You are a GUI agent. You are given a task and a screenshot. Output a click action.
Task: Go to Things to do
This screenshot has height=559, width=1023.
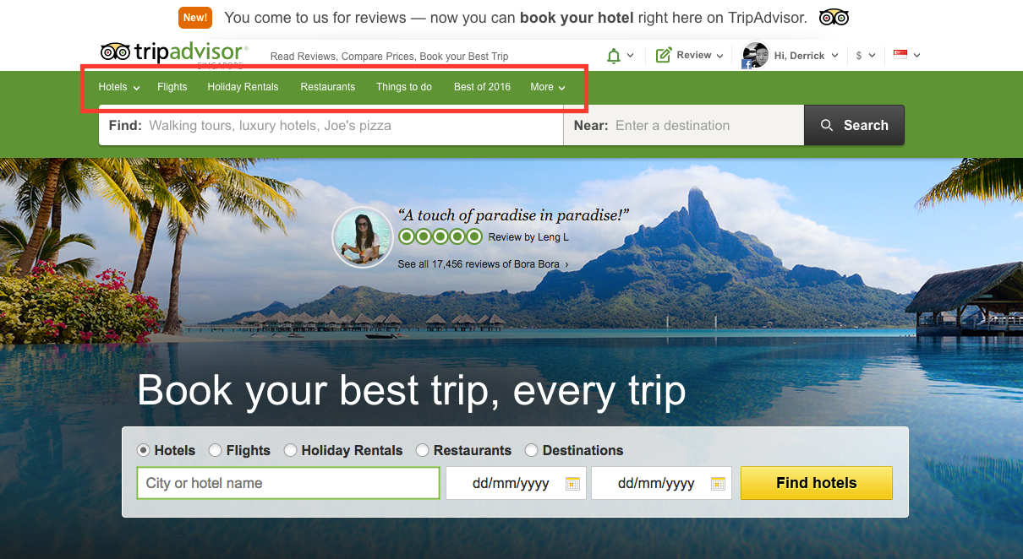(x=404, y=87)
